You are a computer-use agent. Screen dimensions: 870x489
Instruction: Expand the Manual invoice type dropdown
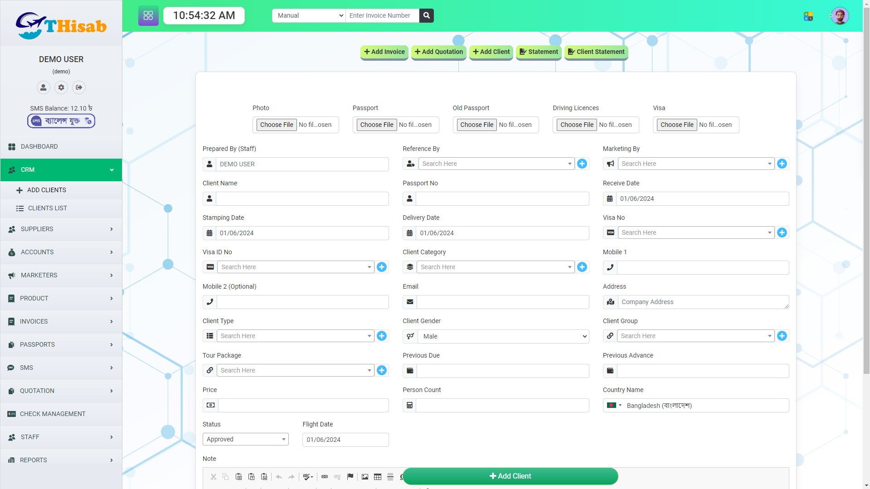[x=309, y=15]
